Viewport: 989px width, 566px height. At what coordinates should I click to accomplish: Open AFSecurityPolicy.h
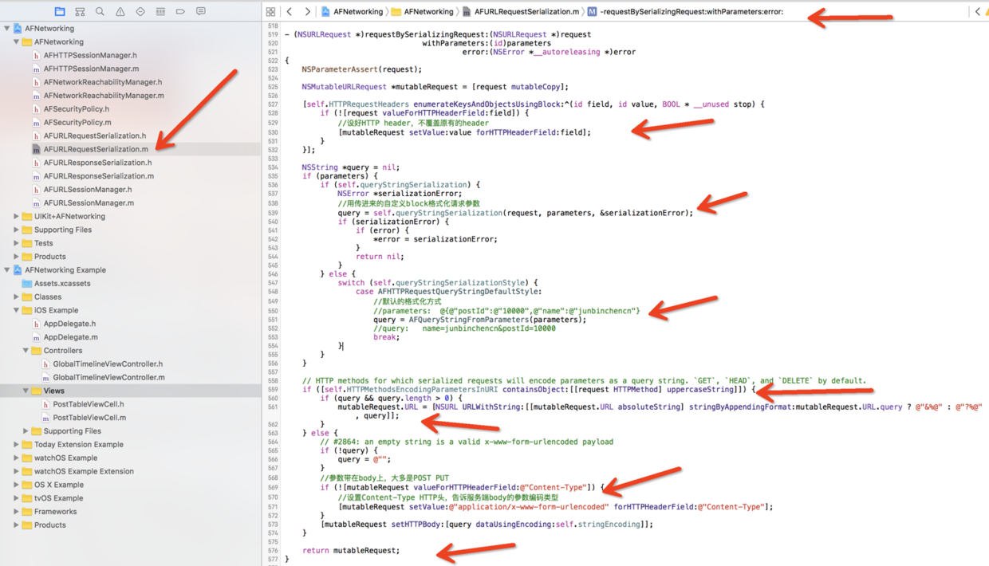coord(77,109)
